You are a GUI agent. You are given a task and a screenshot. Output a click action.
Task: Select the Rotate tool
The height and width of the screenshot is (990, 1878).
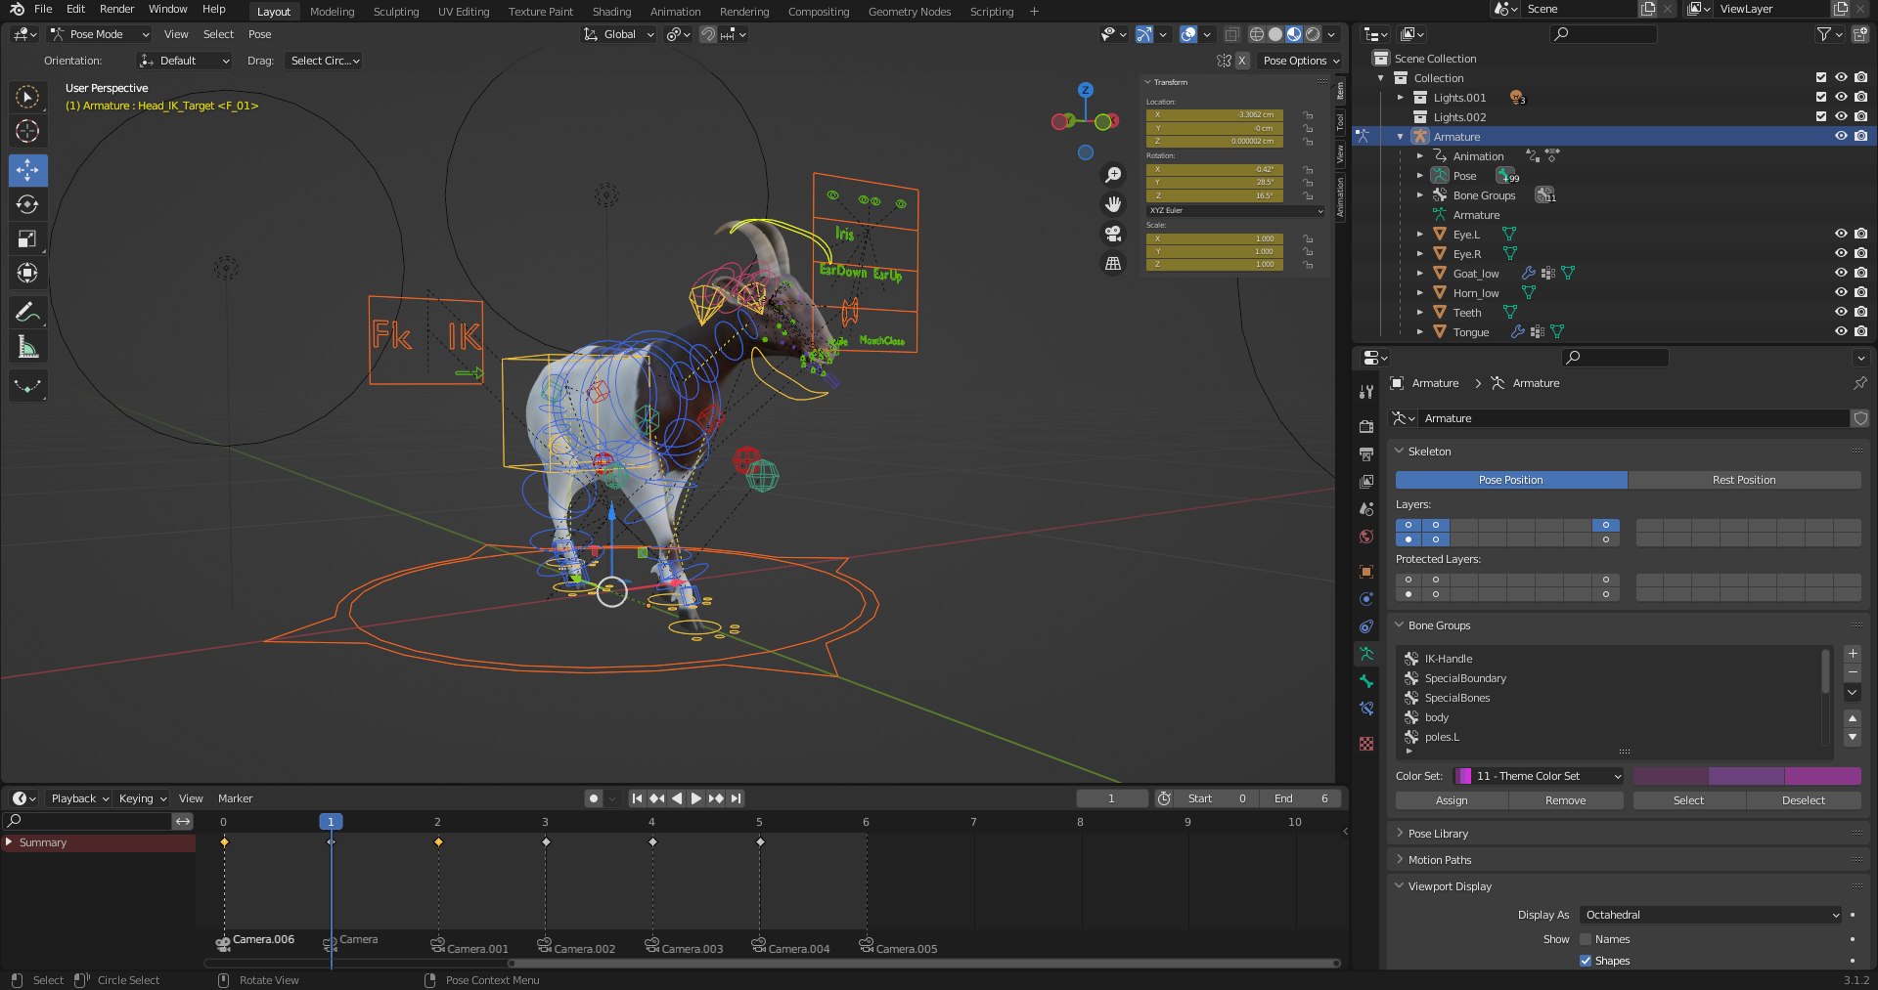tap(27, 204)
